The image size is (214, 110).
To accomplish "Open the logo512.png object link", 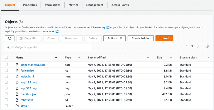I will point(28,88).
